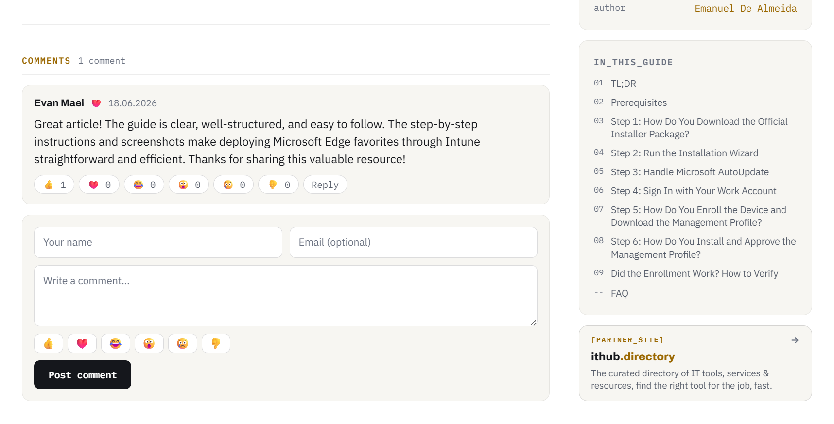Screen dimensions: 834x424
Task: Submit with the Post comment button
Action: (x=83, y=374)
